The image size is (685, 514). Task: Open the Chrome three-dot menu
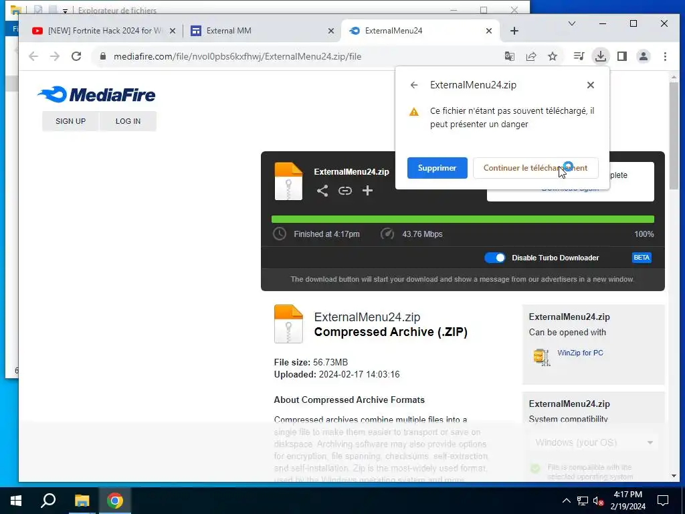(x=665, y=56)
